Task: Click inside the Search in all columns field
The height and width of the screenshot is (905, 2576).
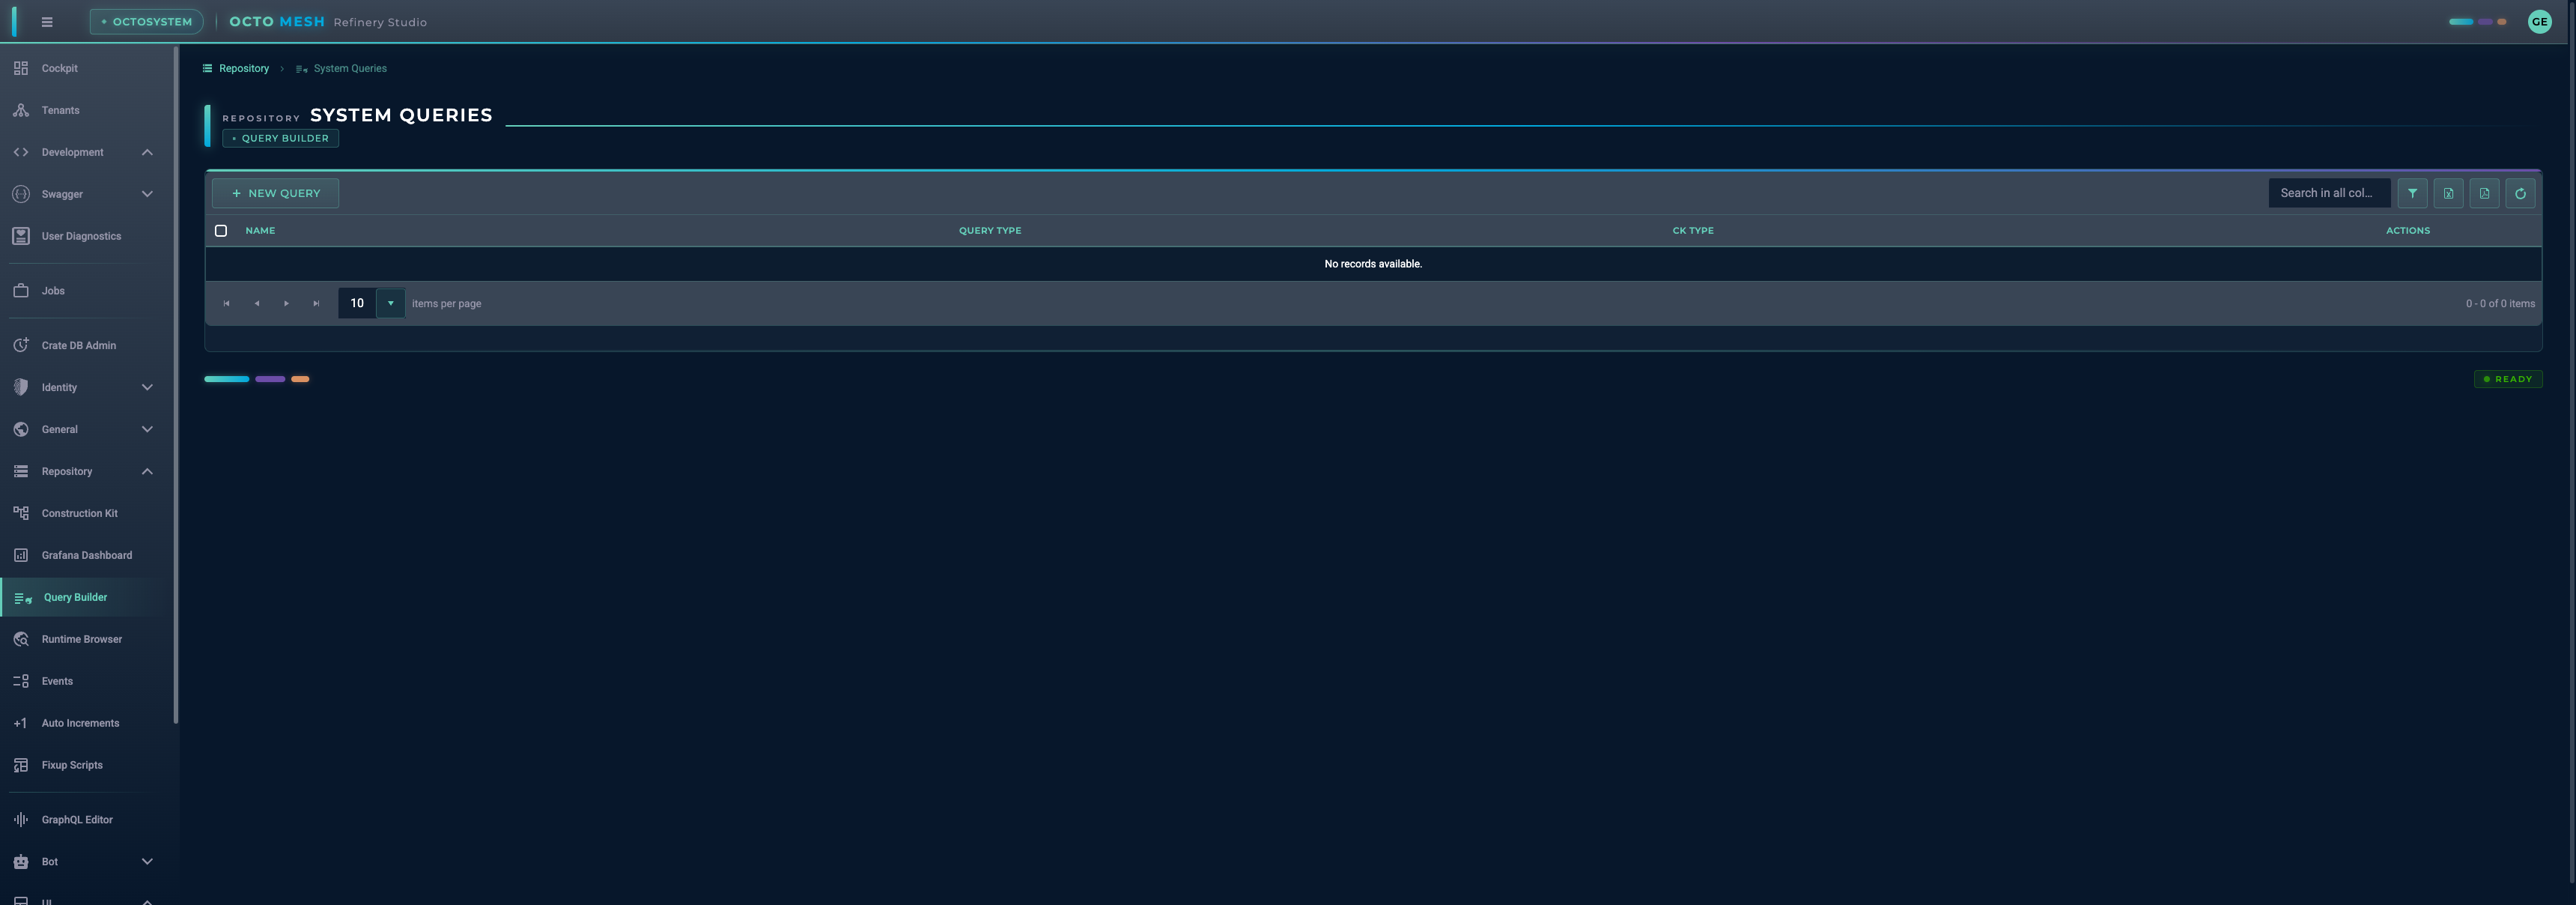Action: [x=2329, y=192]
